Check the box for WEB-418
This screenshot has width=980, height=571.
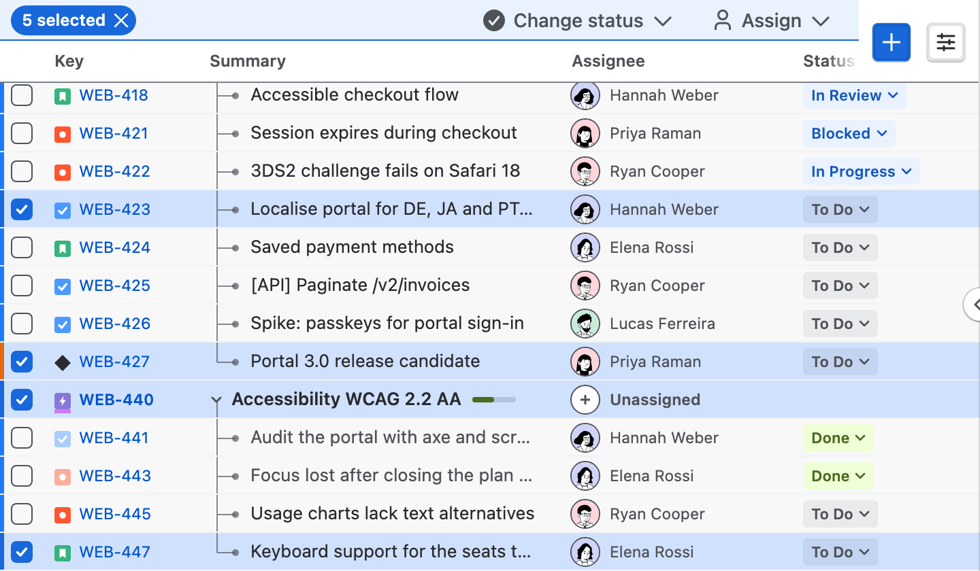[x=22, y=95]
